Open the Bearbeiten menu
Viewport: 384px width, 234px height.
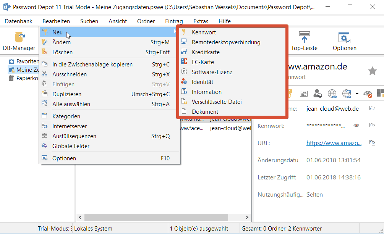(x=56, y=21)
